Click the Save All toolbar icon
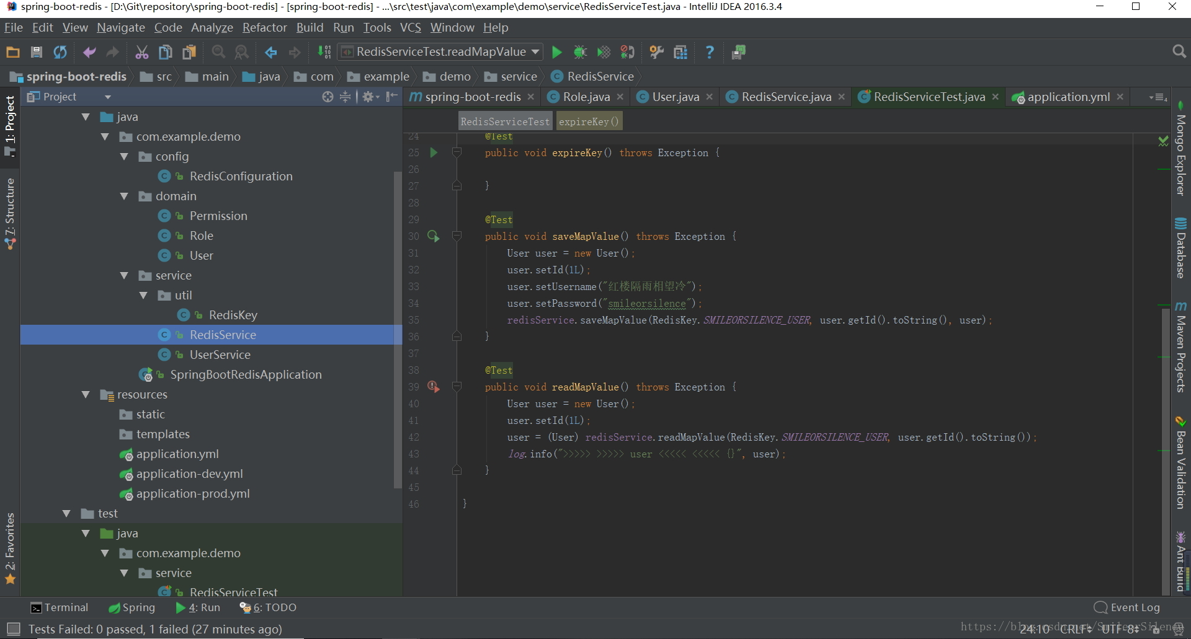Image resolution: width=1191 pixels, height=639 pixels. [37, 53]
